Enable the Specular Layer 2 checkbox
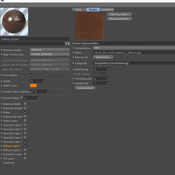Screen dimensions: 175x175 coord(25,138)
